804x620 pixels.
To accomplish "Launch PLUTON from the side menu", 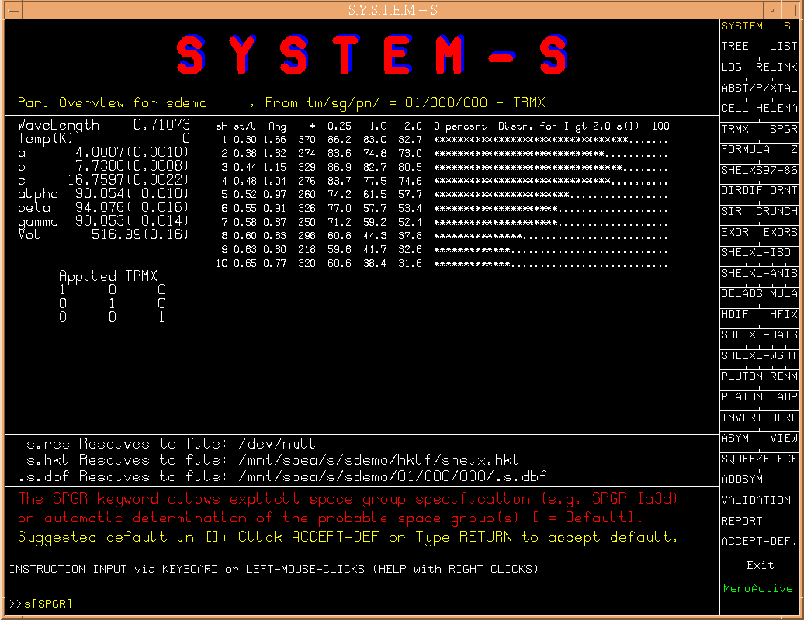I will coord(742,376).
